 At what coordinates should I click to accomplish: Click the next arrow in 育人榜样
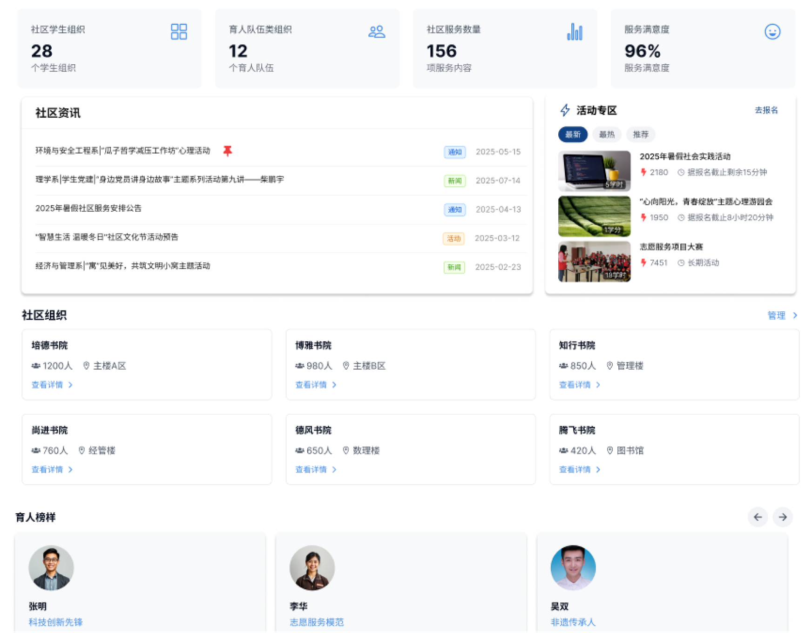(x=783, y=517)
